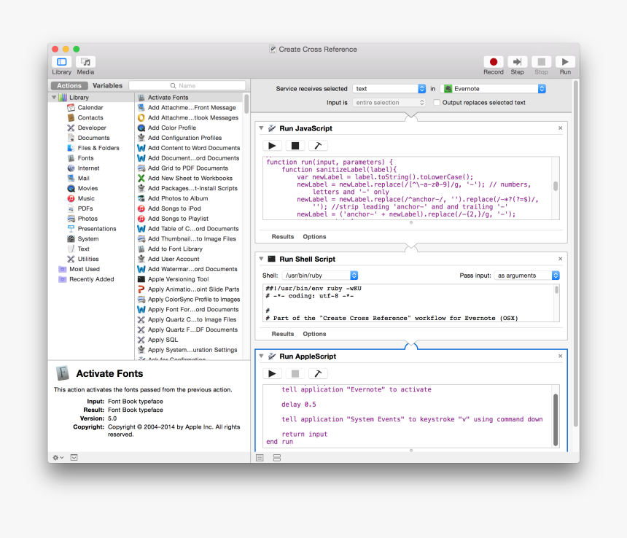Collapse the Run Shell Script action
This screenshot has width=627, height=538.
261,259
